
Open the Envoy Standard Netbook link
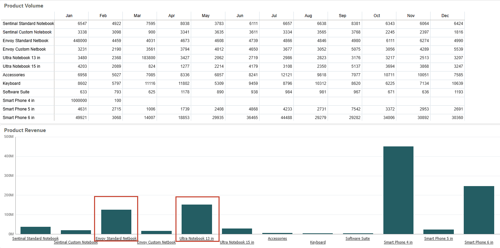click(x=116, y=238)
